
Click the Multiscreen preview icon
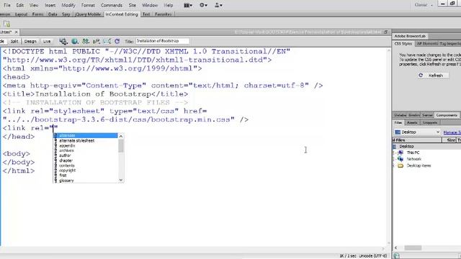(x=63, y=42)
